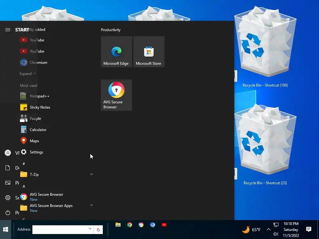319x239 pixels.
Task: Launch Sticky Notes app
Action: click(35, 107)
